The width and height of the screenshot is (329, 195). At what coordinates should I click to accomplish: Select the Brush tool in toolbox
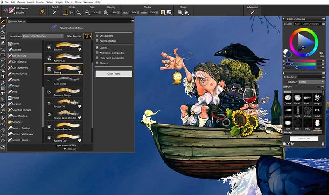(x=3, y=22)
